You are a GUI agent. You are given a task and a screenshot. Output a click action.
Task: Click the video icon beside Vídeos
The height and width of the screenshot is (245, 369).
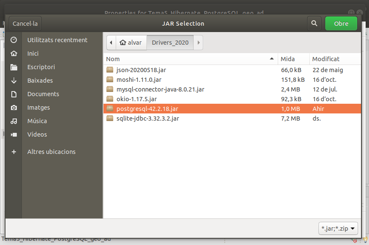[13, 135]
